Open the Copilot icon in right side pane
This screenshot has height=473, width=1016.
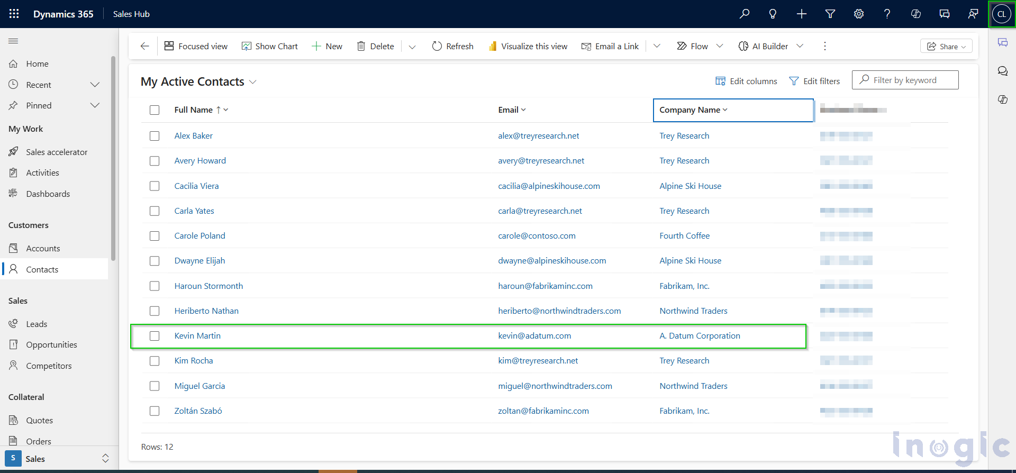point(1003,99)
